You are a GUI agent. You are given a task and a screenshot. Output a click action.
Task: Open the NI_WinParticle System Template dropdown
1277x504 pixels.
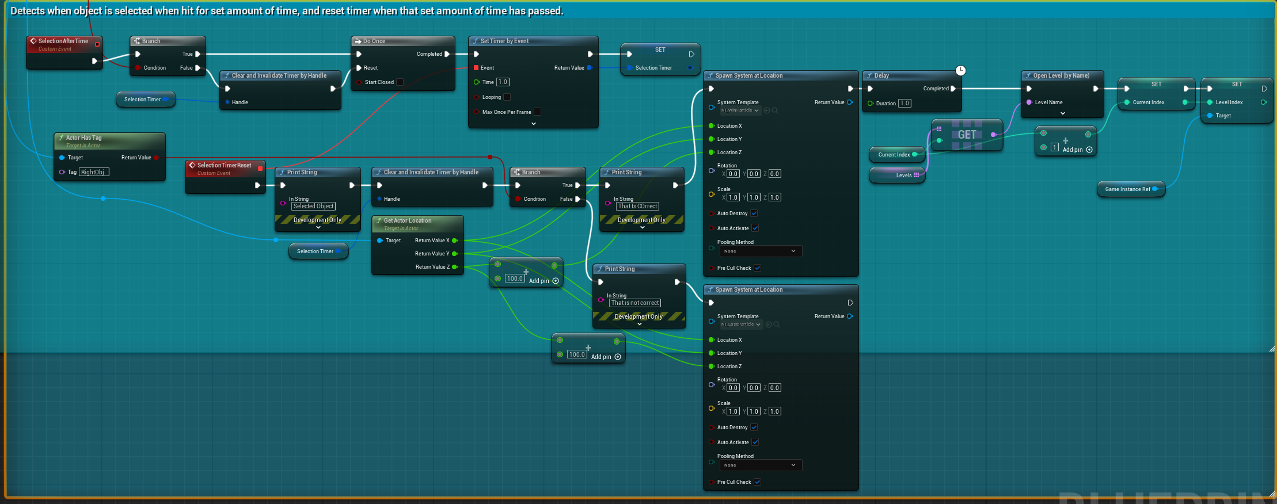click(740, 110)
